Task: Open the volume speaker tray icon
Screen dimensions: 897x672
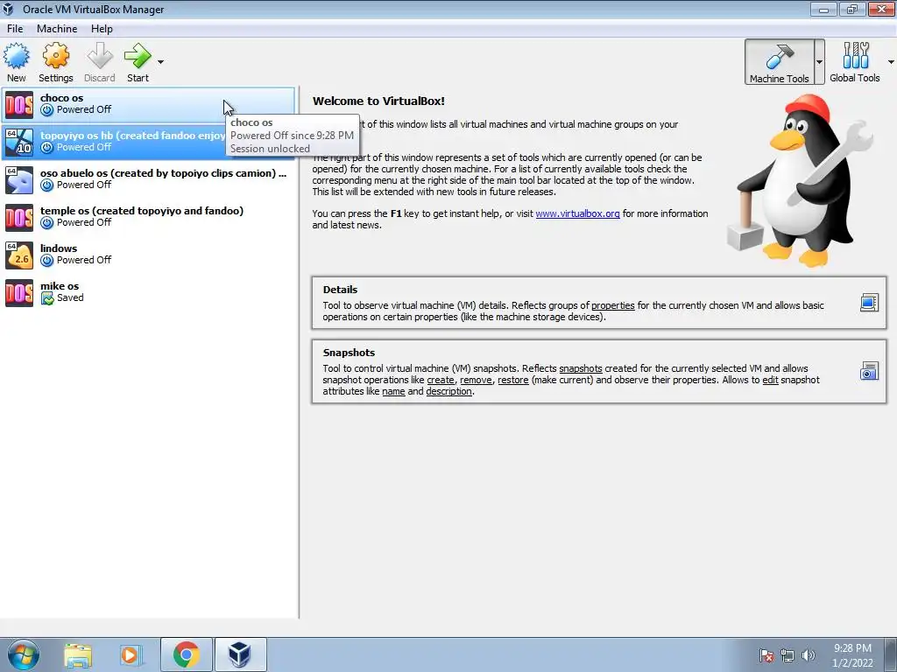Action: tap(809, 655)
